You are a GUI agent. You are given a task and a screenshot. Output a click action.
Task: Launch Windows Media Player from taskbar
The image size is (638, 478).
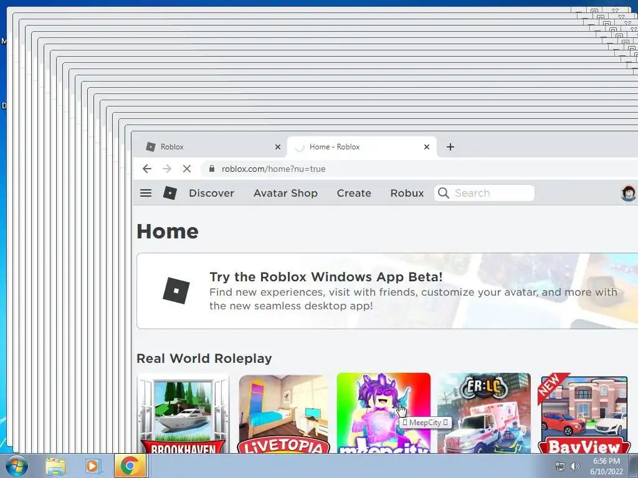tap(93, 466)
